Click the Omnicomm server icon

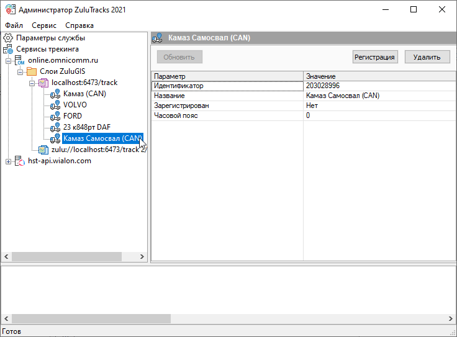click(x=20, y=60)
